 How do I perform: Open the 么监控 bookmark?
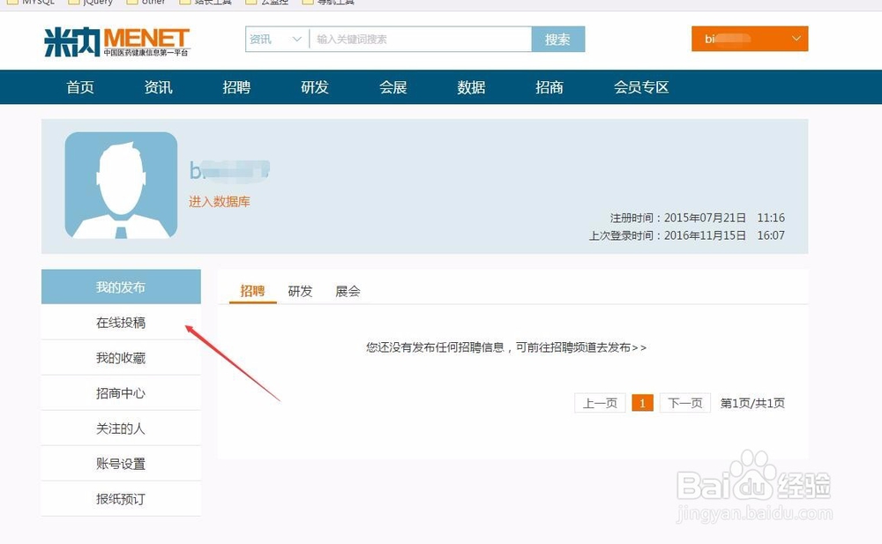pyautogui.click(x=269, y=3)
